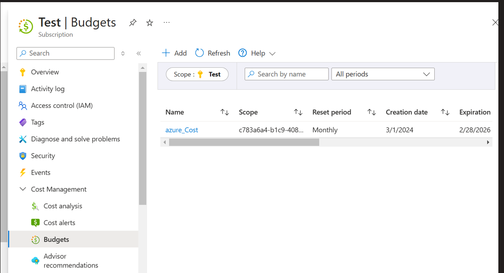
Task: Open the more options ellipsis beside the title
Action: 167,22
